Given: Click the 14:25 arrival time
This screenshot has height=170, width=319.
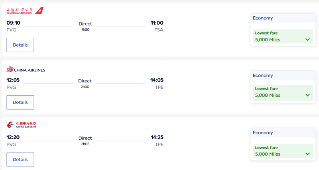Looking at the screenshot, I should pyautogui.click(x=157, y=137).
